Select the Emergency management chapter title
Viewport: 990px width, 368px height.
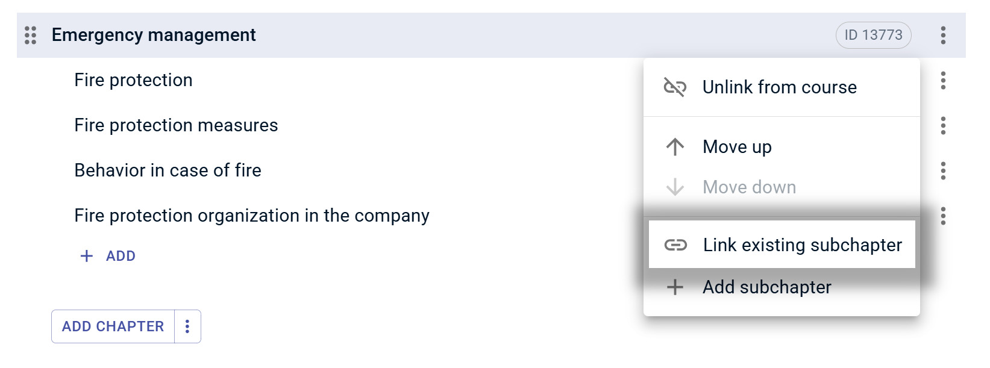pos(154,35)
